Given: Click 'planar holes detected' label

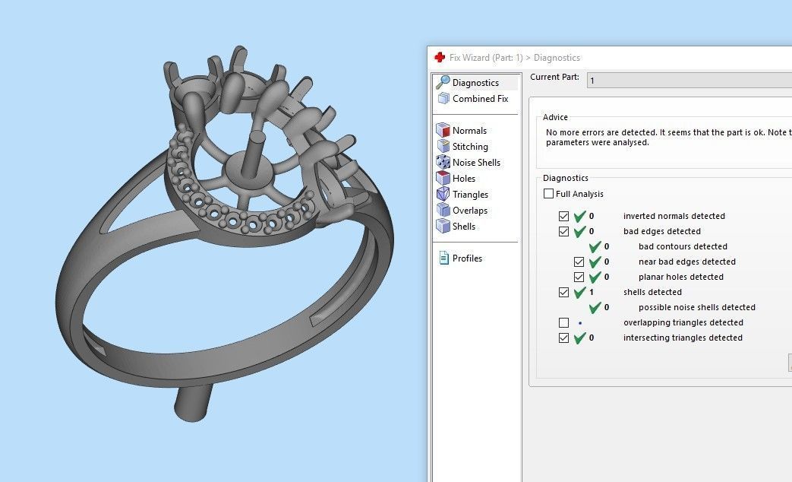Looking at the screenshot, I should [681, 277].
